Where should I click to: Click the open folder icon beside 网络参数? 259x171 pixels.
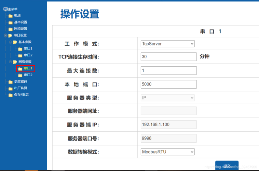point(15,62)
